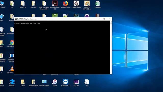This screenshot has width=163, height=92.
Task: Launch Mozilla Firefox from the desktop
Action: 65,4
